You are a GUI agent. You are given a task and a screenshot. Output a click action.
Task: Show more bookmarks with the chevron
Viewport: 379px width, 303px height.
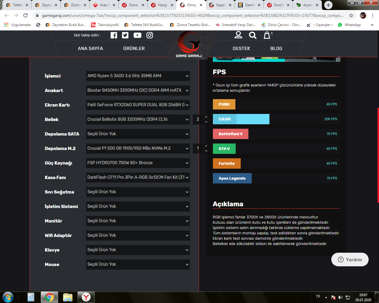[x=372, y=25]
